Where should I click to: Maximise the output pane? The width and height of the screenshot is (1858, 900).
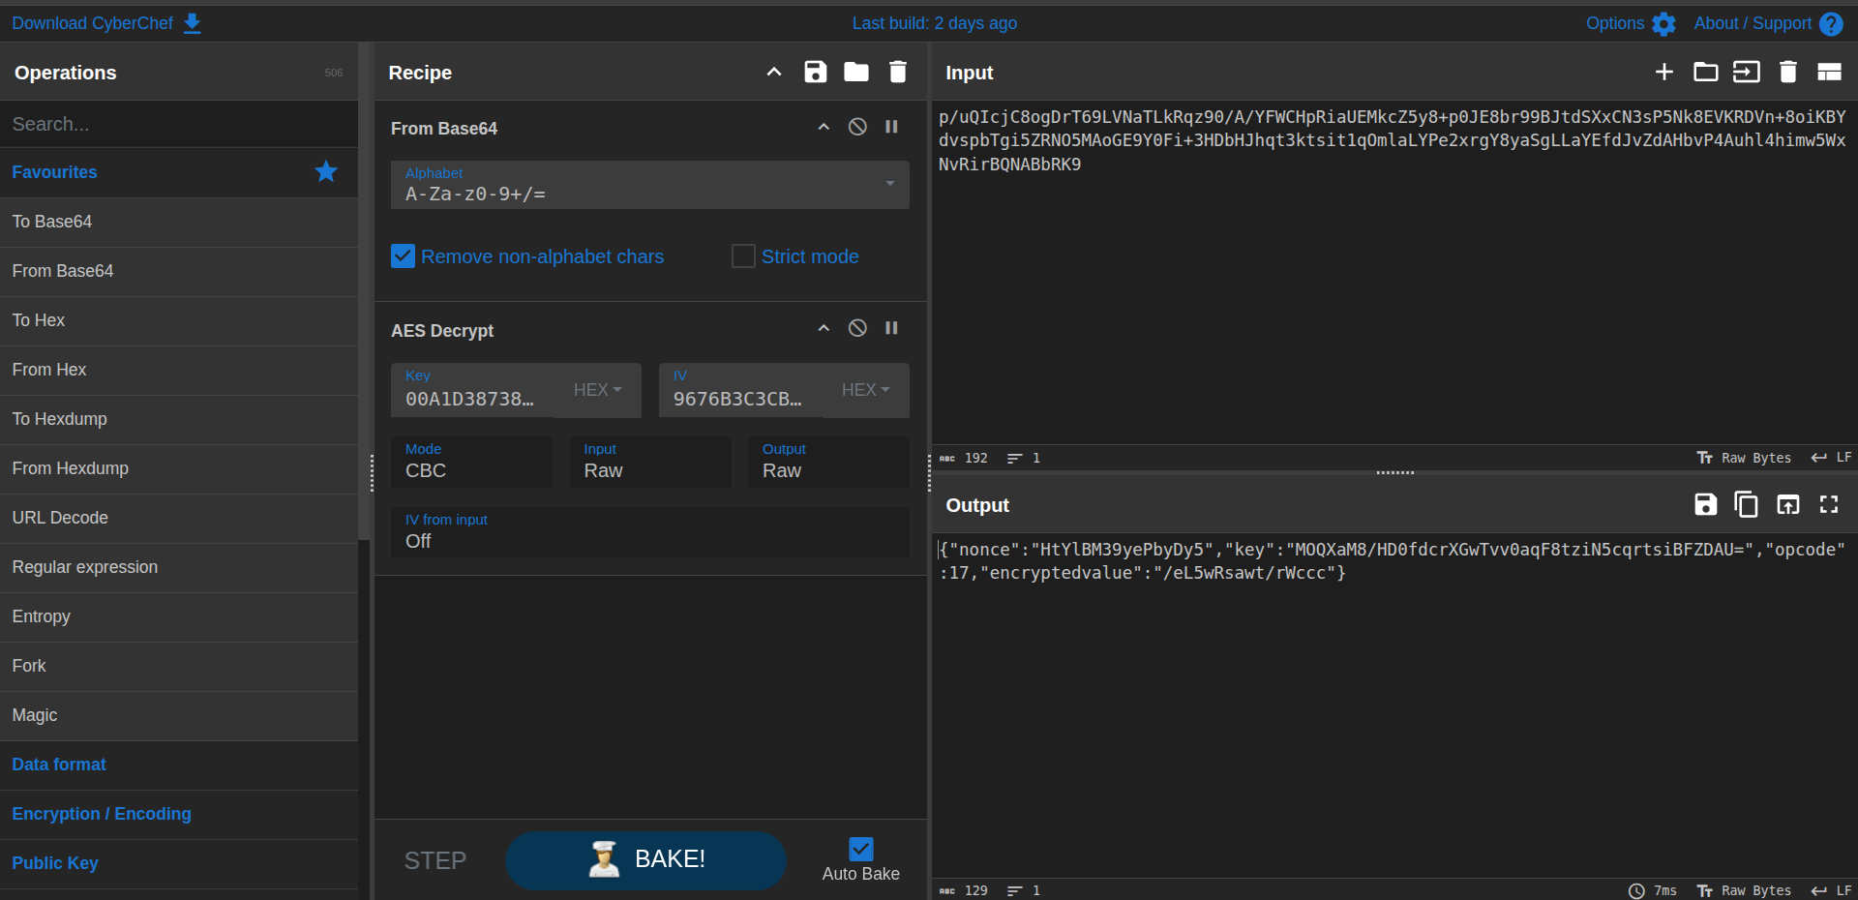click(1829, 504)
